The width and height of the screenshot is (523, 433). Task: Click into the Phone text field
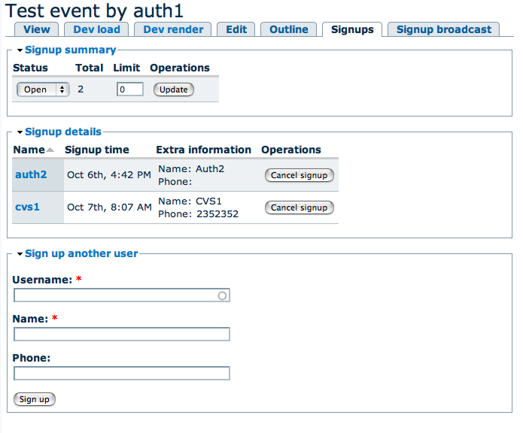tap(122, 374)
